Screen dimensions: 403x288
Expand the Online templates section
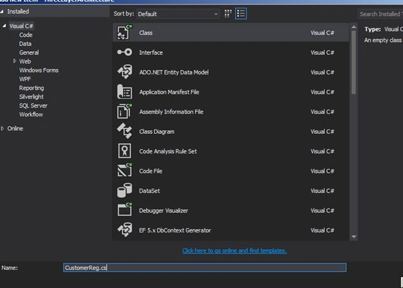pyautogui.click(x=3, y=128)
